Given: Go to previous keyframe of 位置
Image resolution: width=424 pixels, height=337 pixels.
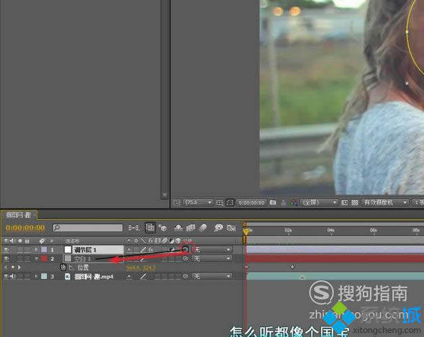Looking at the screenshot, I should click(6, 267).
